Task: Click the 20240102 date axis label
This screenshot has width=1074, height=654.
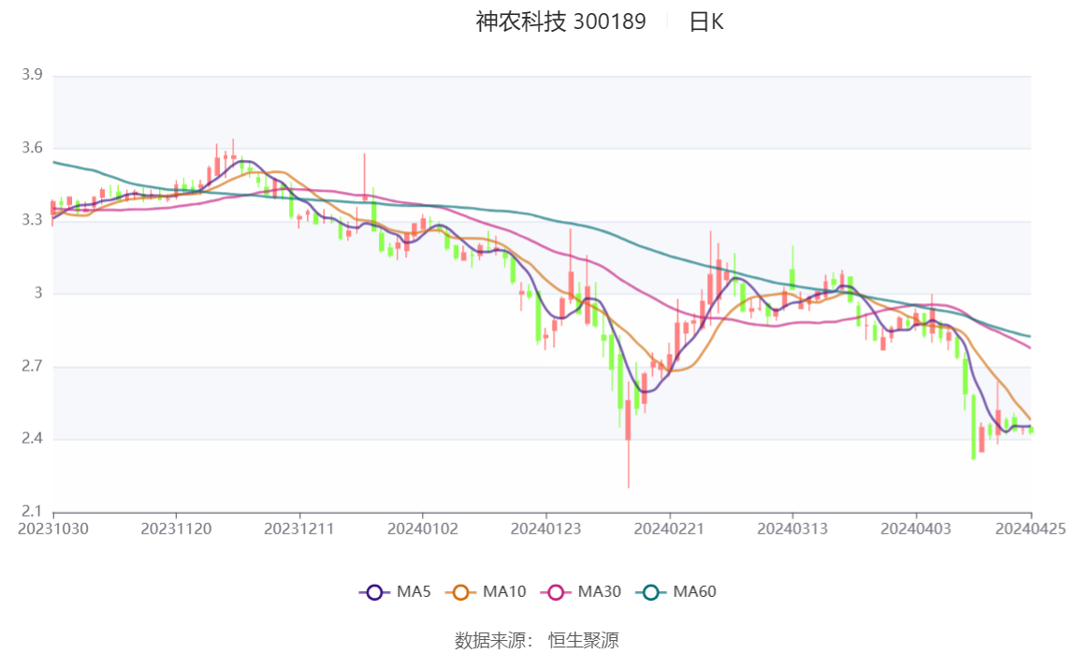Action: [x=423, y=530]
